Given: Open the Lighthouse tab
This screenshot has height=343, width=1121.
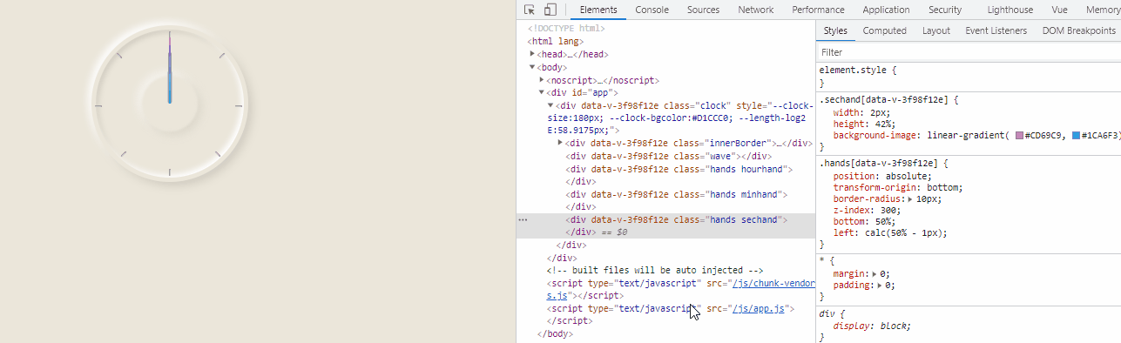Looking at the screenshot, I should (x=1010, y=10).
